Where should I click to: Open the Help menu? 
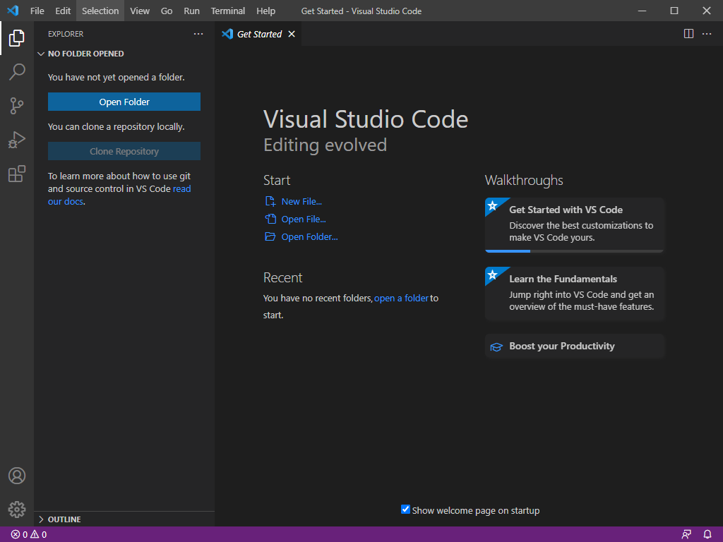[265, 11]
